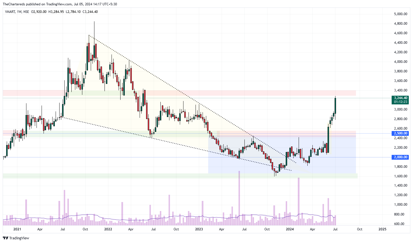Click the 5,000.00 price axis label
This screenshot has width=413, height=243.
401,14
